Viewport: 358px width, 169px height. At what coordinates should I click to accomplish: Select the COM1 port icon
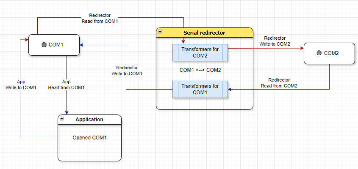click(44, 45)
